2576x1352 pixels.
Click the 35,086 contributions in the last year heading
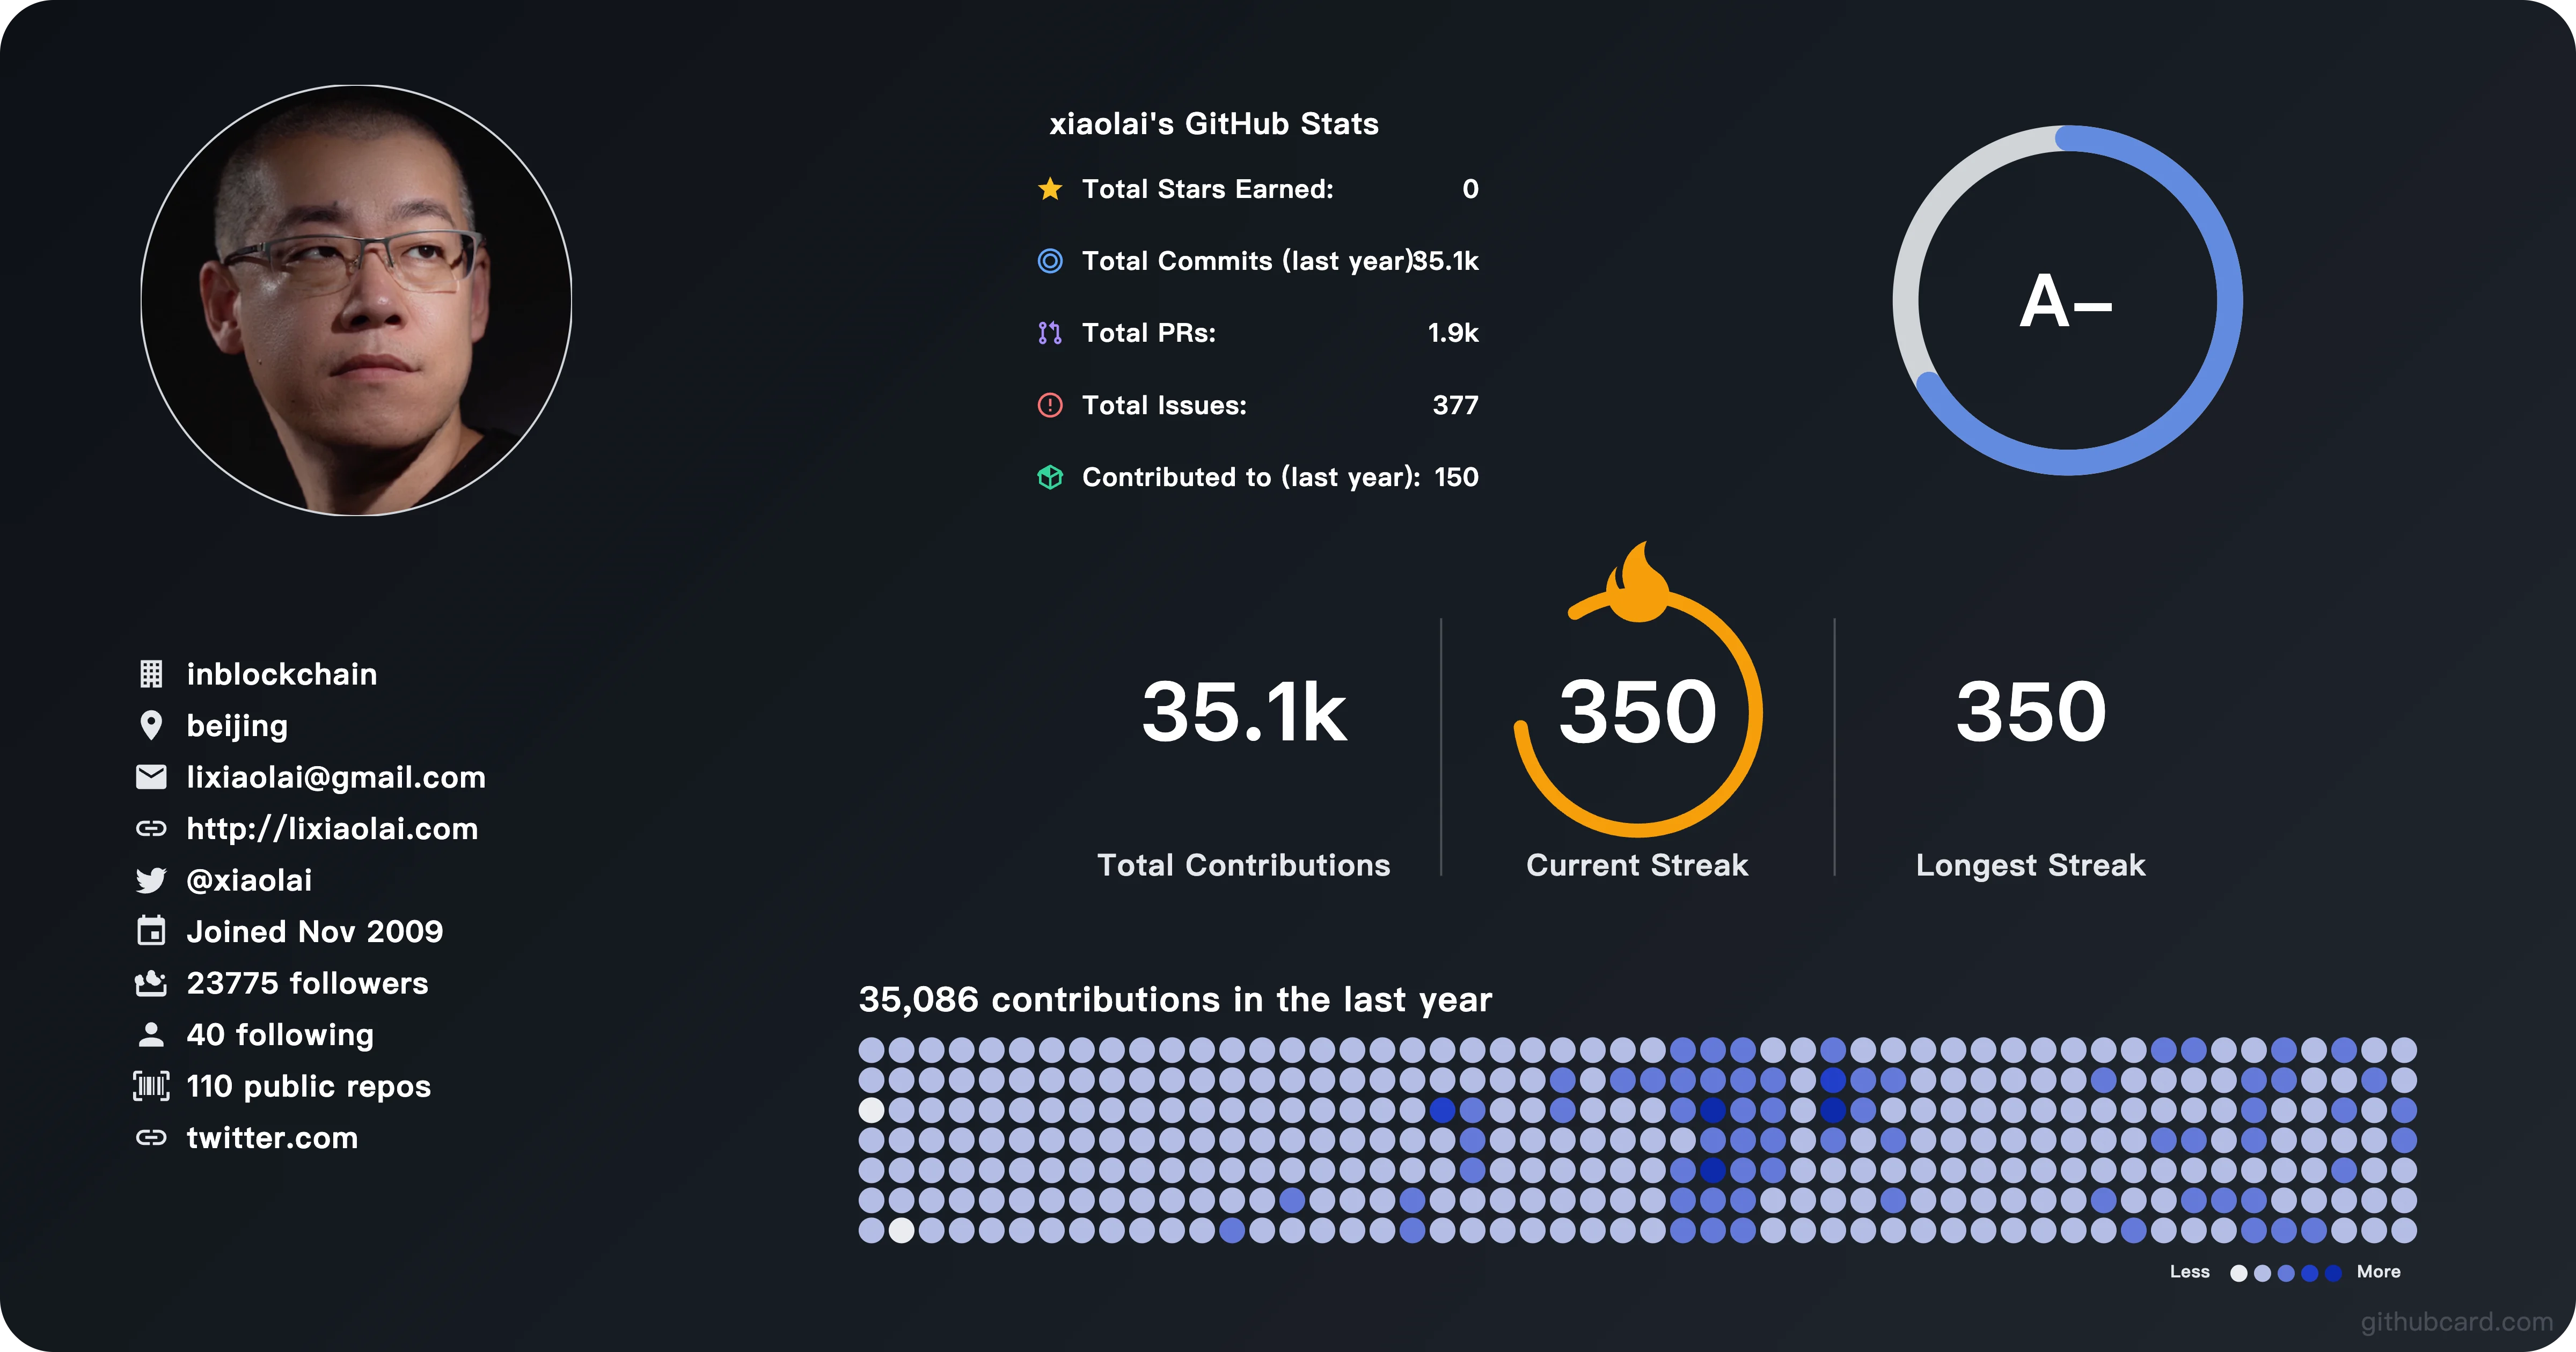coord(1175,999)
